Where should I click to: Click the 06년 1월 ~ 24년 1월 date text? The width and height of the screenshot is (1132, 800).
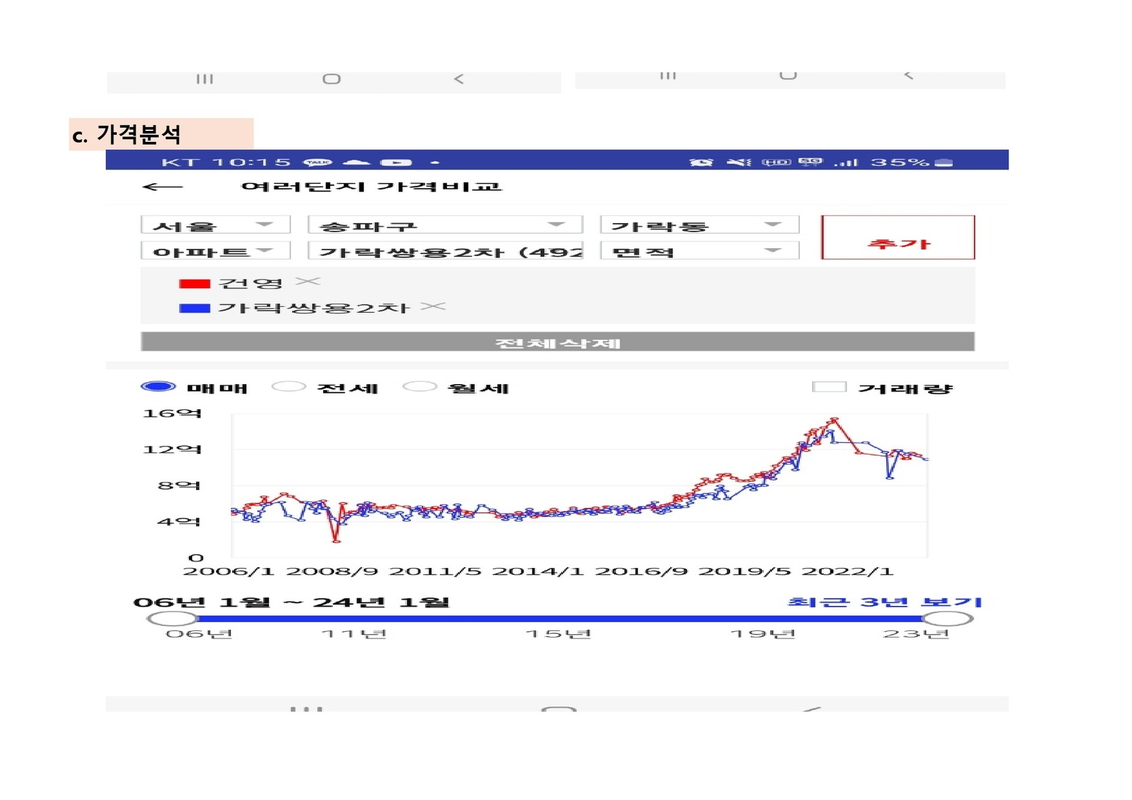click(x=291, y=602)
